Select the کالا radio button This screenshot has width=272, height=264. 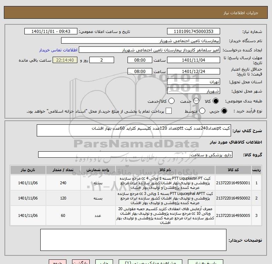pos(215,101)
